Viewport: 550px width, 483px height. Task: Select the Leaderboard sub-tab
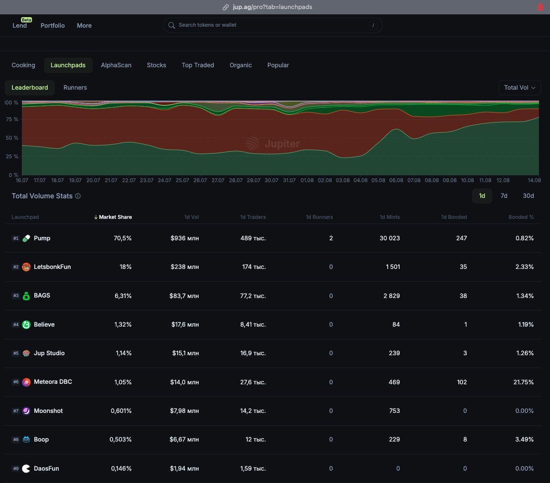click(30, 88)
